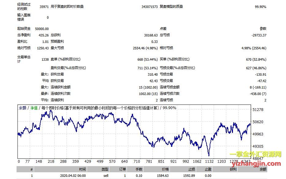Click the 价格 column header

coord(165,169)
